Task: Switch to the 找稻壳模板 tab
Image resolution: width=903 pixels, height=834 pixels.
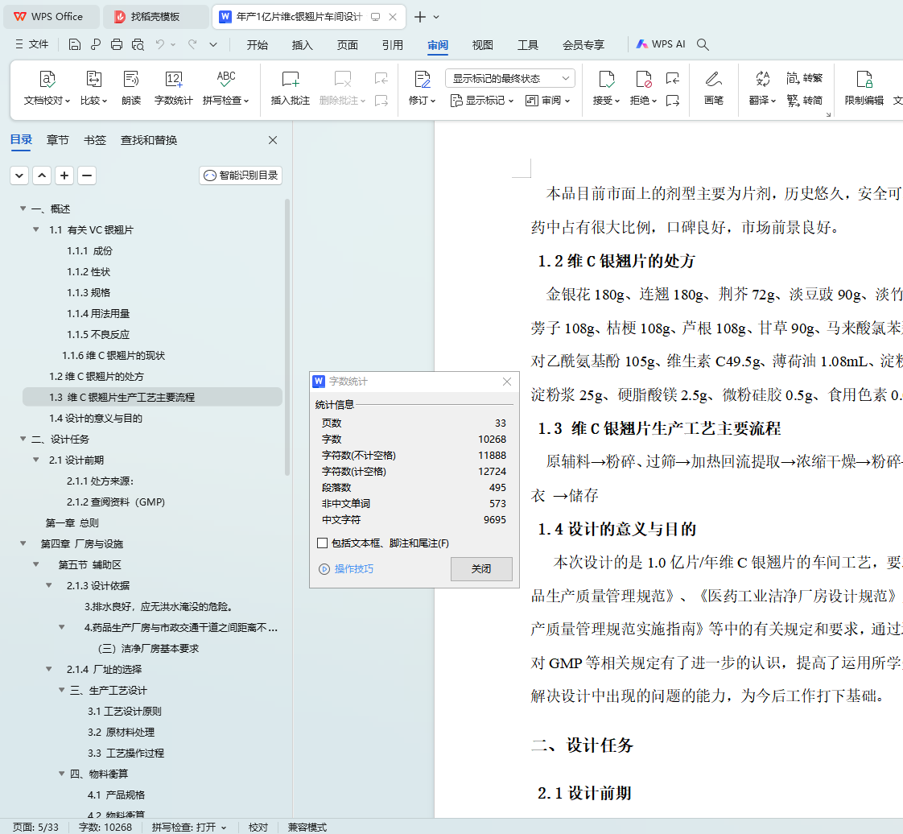Action: point(155,17)
